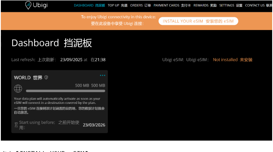Viewport: 273px width, 152px height.
Task: Click the info icon beside WORLD
Action: pyautogui.click(x=46, y=77)
